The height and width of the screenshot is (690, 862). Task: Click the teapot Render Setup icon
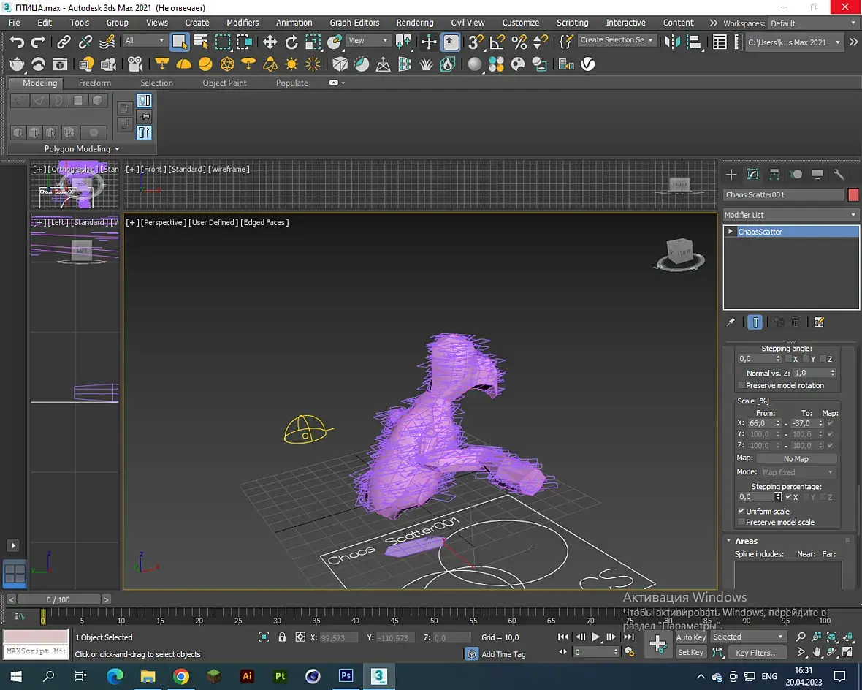coord(17,64)
